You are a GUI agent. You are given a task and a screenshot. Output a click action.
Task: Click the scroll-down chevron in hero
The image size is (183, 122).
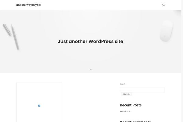pos(91,70)
